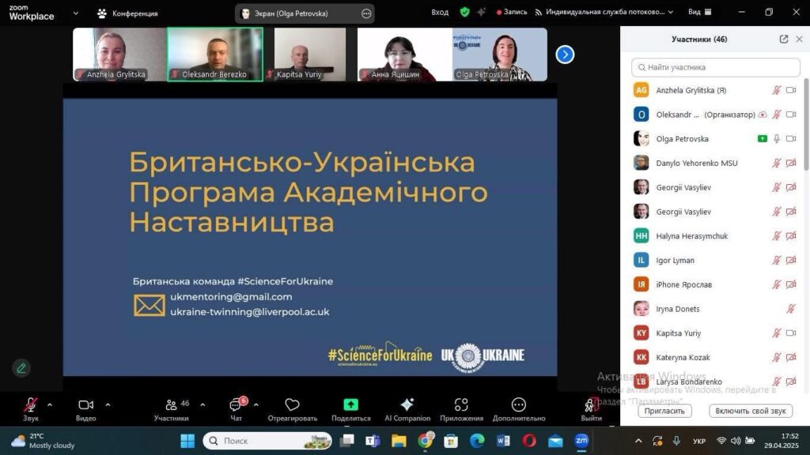Click the Найти участника search field
This screenshot has width=810, height=455.
coord(716,67)
